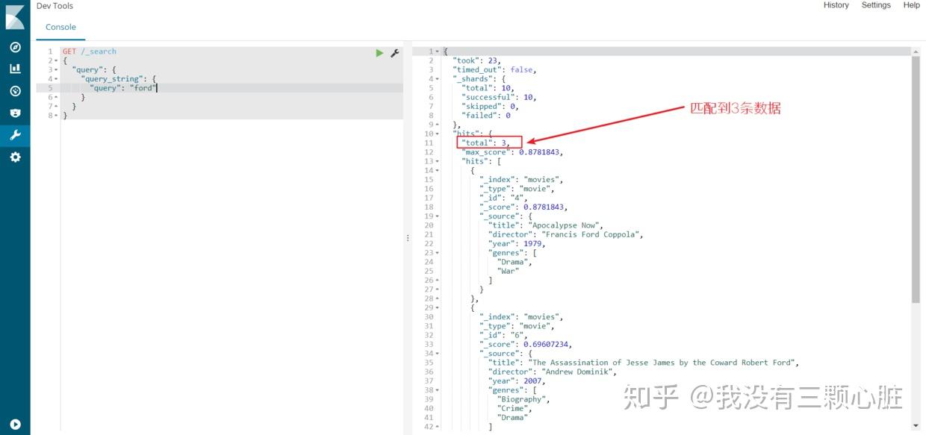This screenshot has width=926, height=435.
Task: Open the Settings menu
Action: tap(875, 5)
